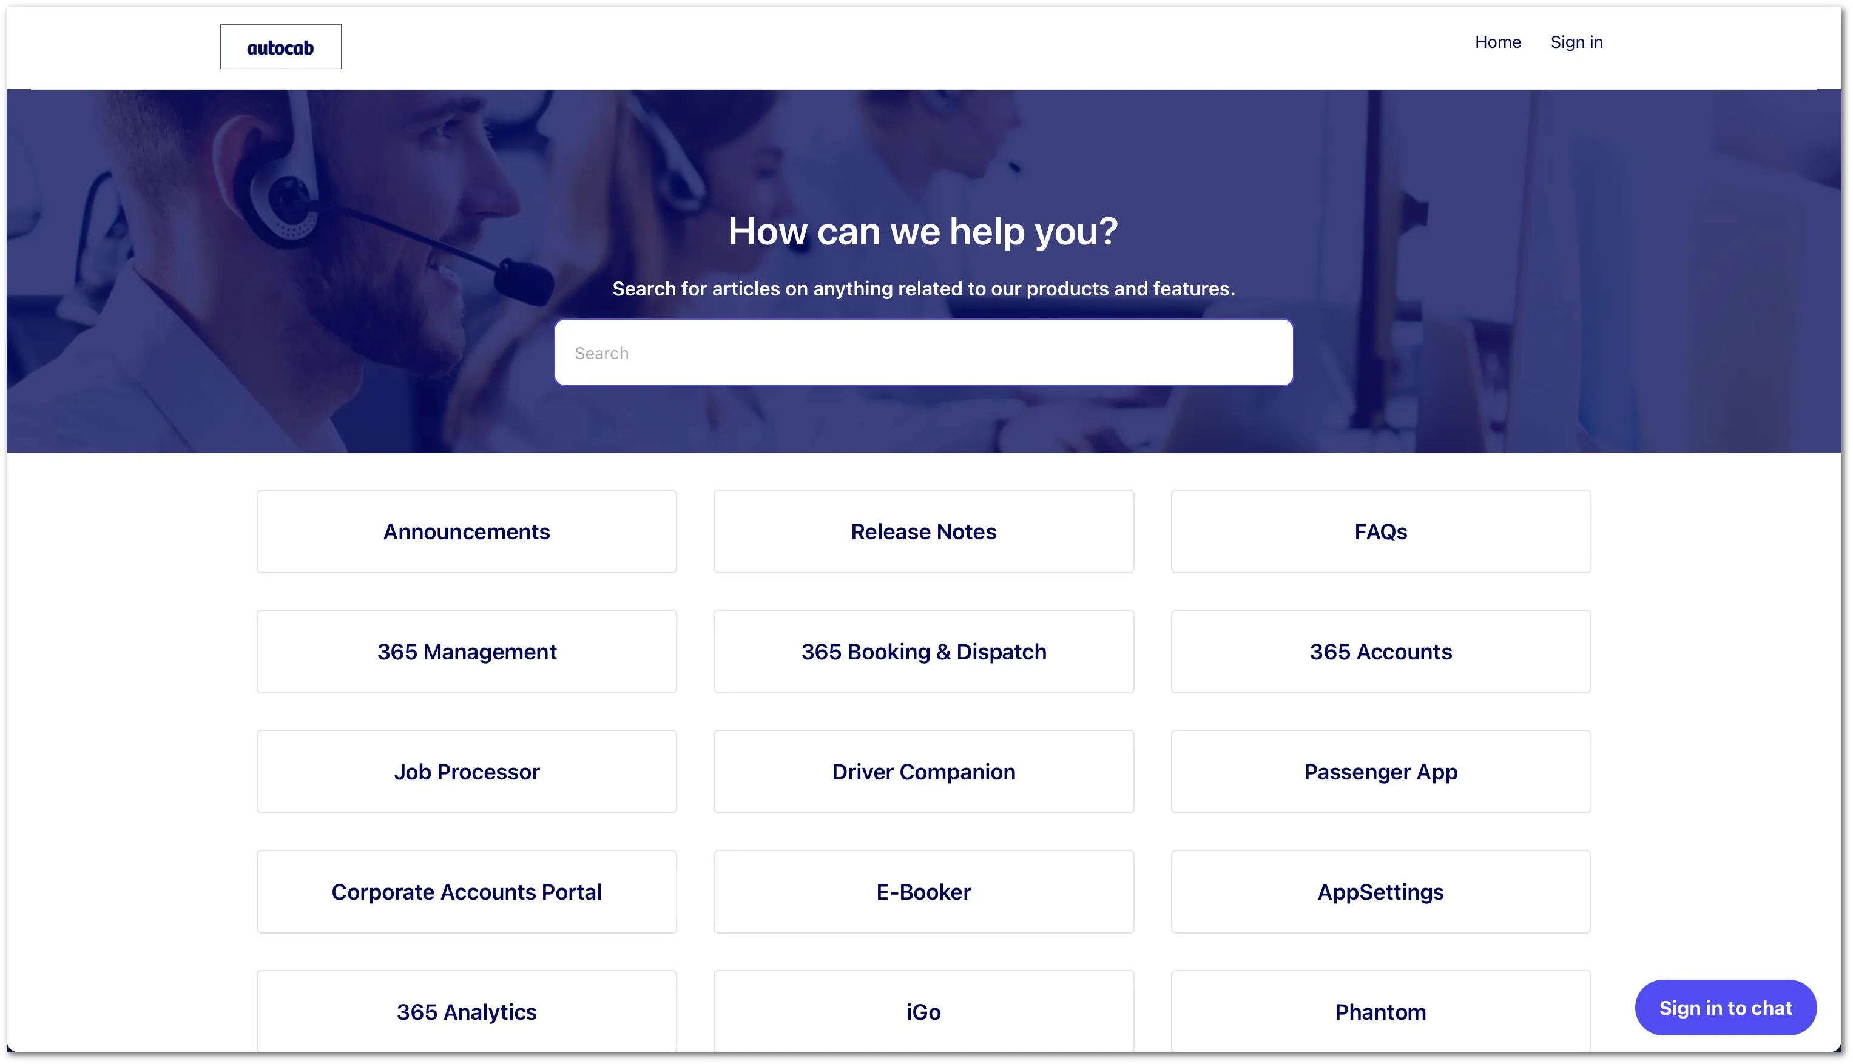Open the 365 Management section
1853x1064 pixels.
[x=467, y=650]
